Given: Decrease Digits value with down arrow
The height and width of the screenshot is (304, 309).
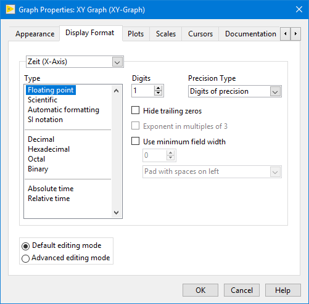Looking at the screenshot, I should click(x=158, y=93).
